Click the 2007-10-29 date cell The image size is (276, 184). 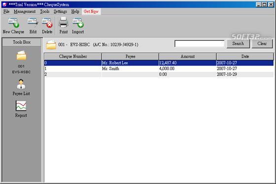point(245,74)
